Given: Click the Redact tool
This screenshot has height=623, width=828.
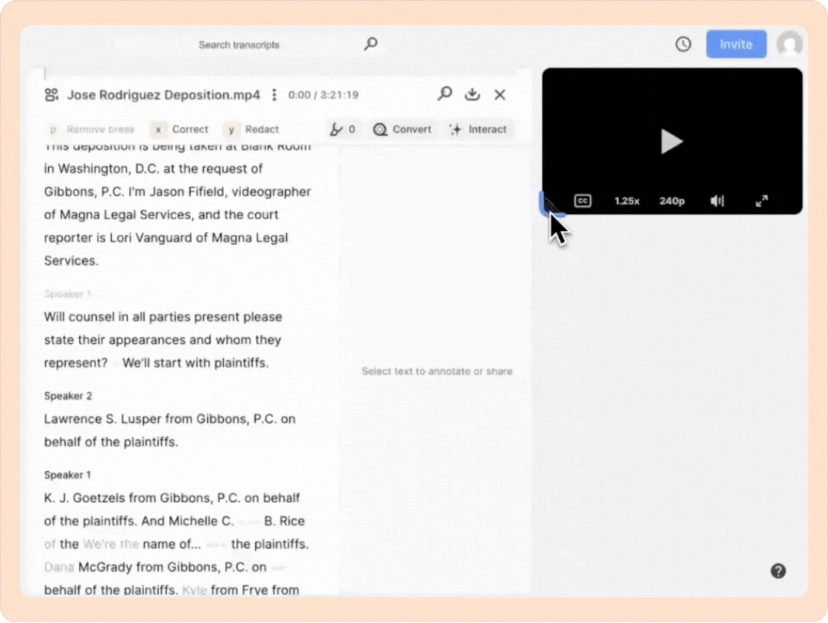Looking at the screenshot, I should [x=251, y=129].
